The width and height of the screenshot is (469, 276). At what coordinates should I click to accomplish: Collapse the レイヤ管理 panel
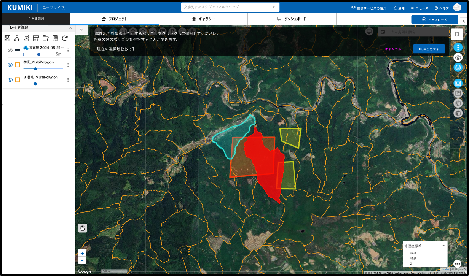(x=70, y=28)
